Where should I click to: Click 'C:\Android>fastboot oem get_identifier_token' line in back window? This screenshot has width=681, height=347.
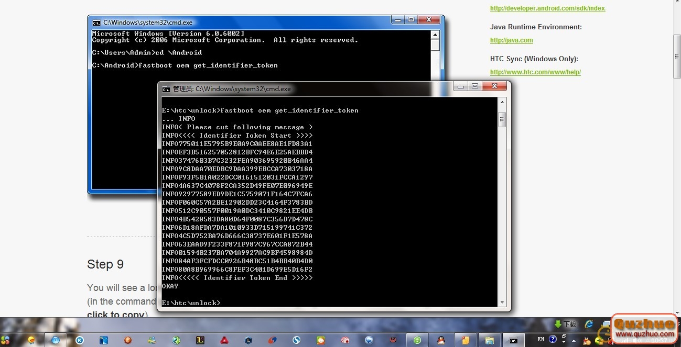[185, 65]
